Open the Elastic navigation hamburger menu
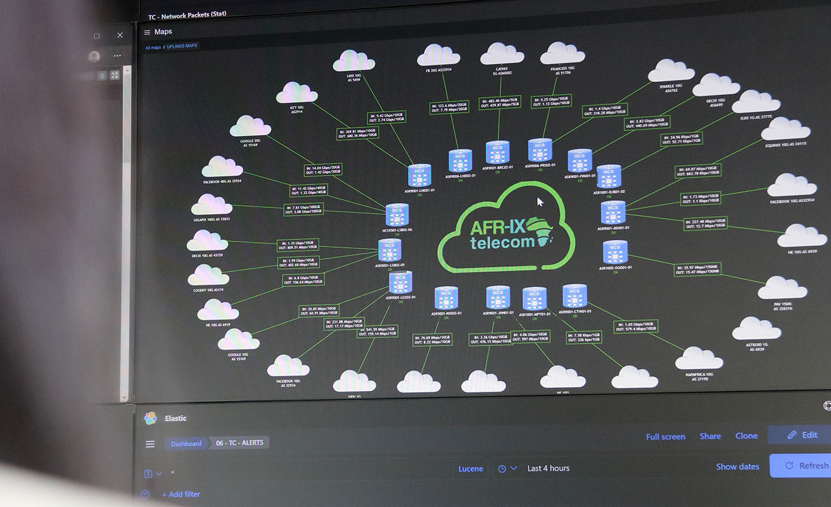 150,444
